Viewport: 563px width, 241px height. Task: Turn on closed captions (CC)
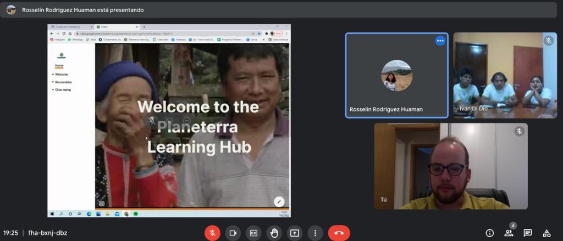tap(253, 233)
